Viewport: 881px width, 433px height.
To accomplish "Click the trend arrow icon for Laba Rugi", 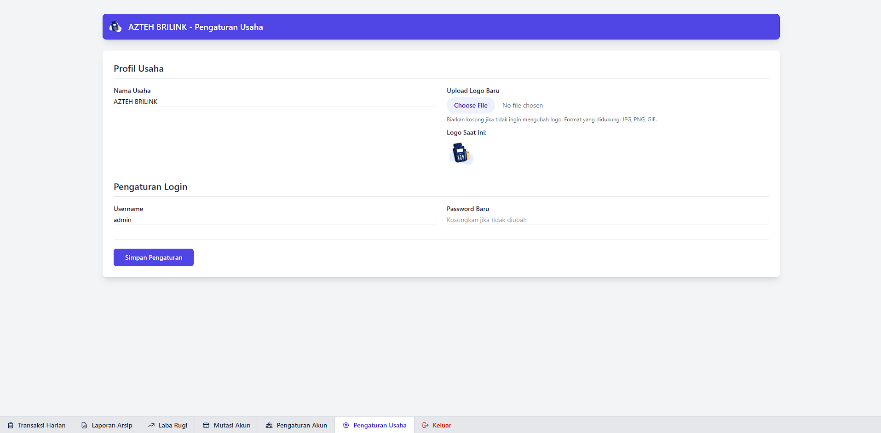I will 151,425.
